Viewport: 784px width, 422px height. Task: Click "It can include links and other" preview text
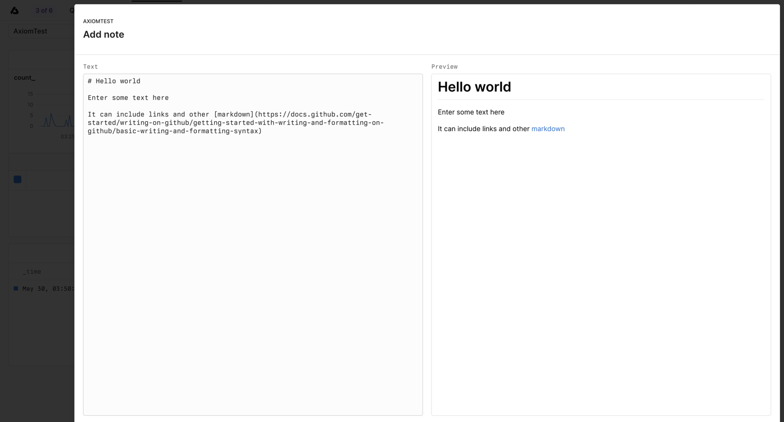[483, 129]
